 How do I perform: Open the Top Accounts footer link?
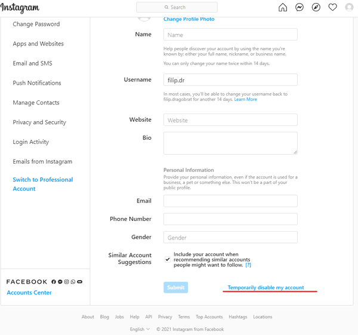click(209, 316)
